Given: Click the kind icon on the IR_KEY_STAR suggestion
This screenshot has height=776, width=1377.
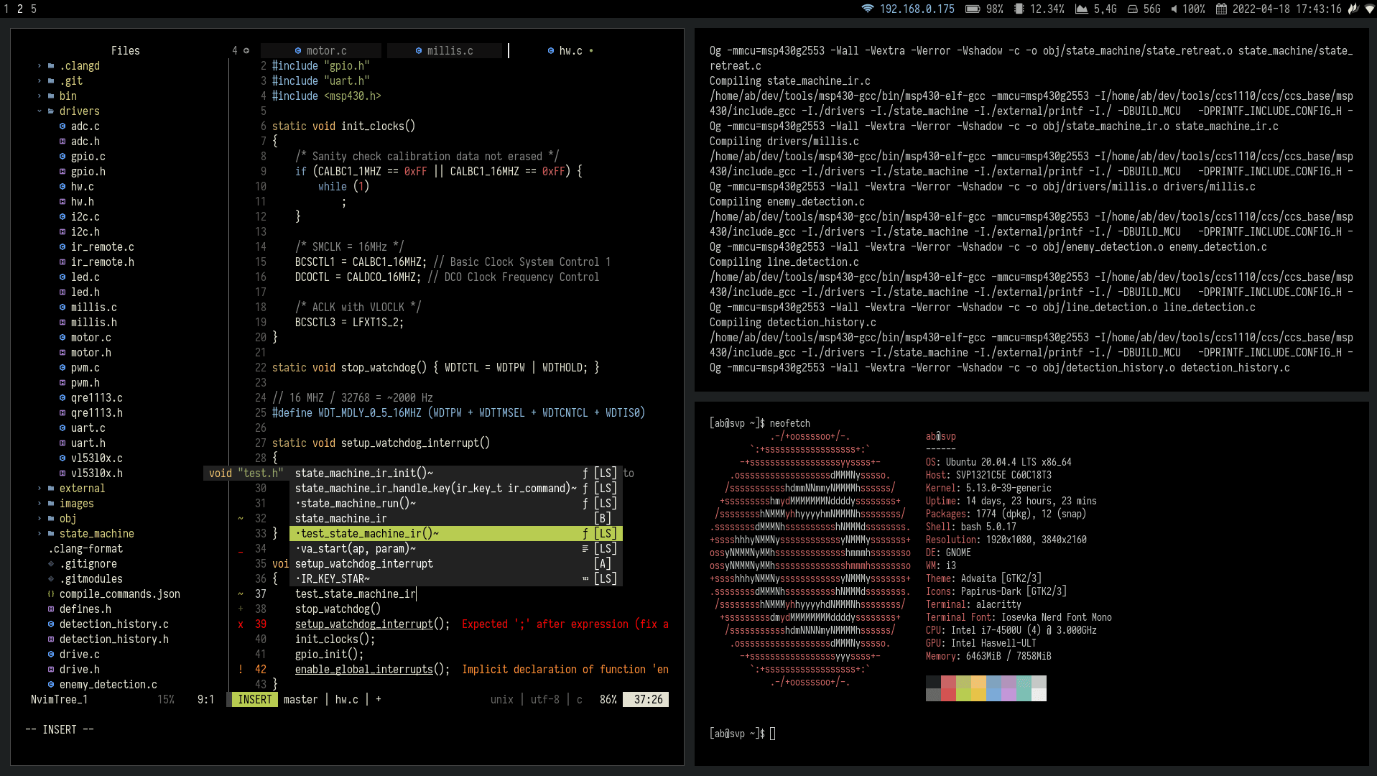Looking at the screenshot, I should [585, 578].
